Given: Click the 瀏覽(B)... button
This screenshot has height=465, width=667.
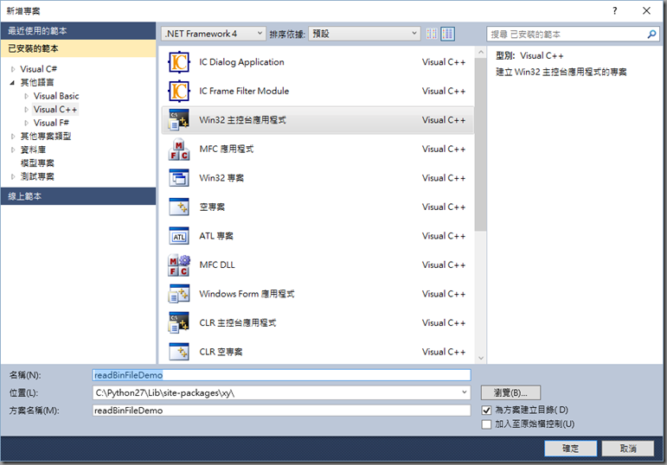Looking at the screenshot, I should (510, 392).
